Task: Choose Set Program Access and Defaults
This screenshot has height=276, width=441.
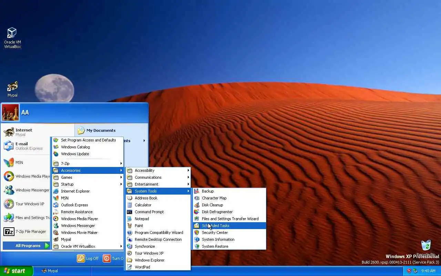Action: (x=88, y=140)
